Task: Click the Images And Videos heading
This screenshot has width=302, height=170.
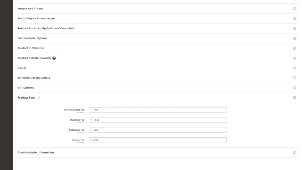Action: coord(30,8)
